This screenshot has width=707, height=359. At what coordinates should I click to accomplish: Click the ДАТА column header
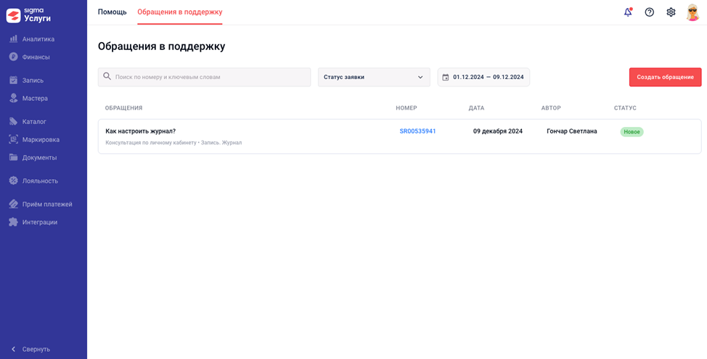pos(477,108)
